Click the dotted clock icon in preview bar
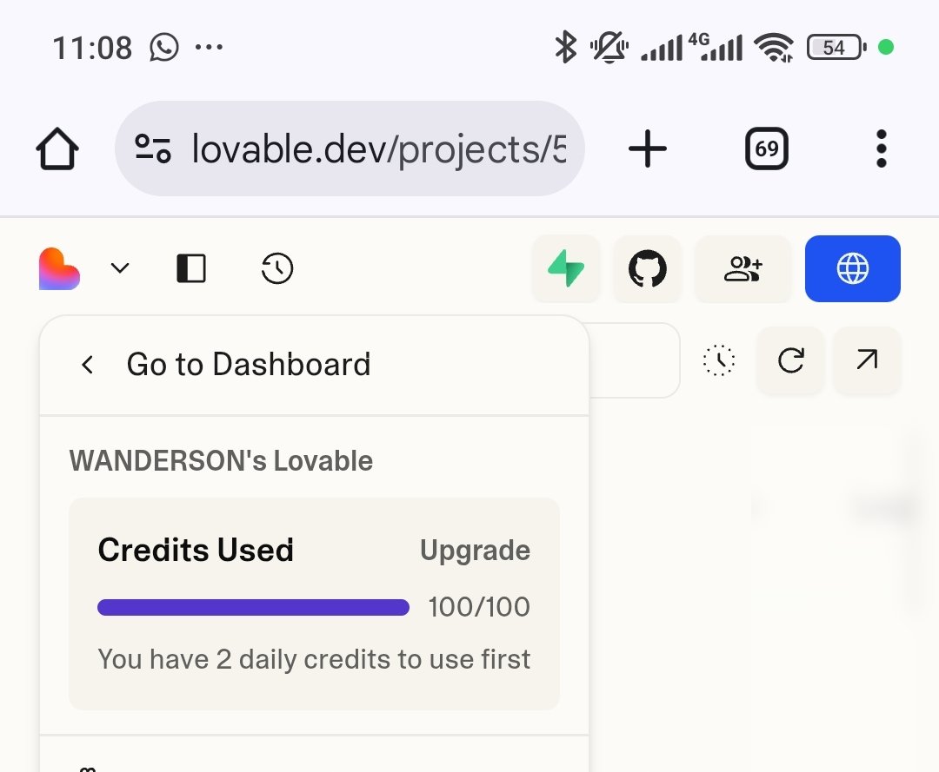This screenshot has height=772, width=939. click(x=719, y=360)
